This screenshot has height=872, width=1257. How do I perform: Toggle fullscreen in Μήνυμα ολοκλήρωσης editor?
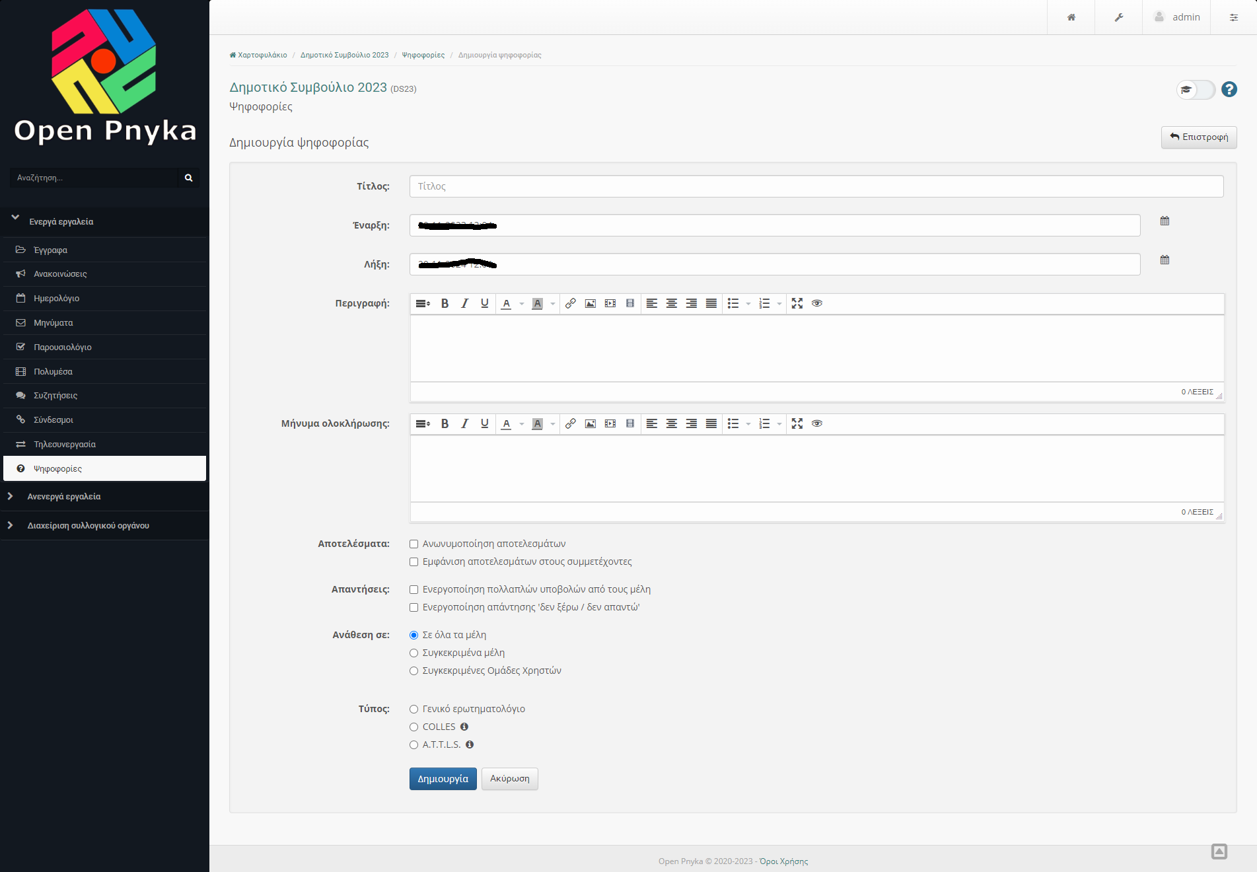coord(797,423)
